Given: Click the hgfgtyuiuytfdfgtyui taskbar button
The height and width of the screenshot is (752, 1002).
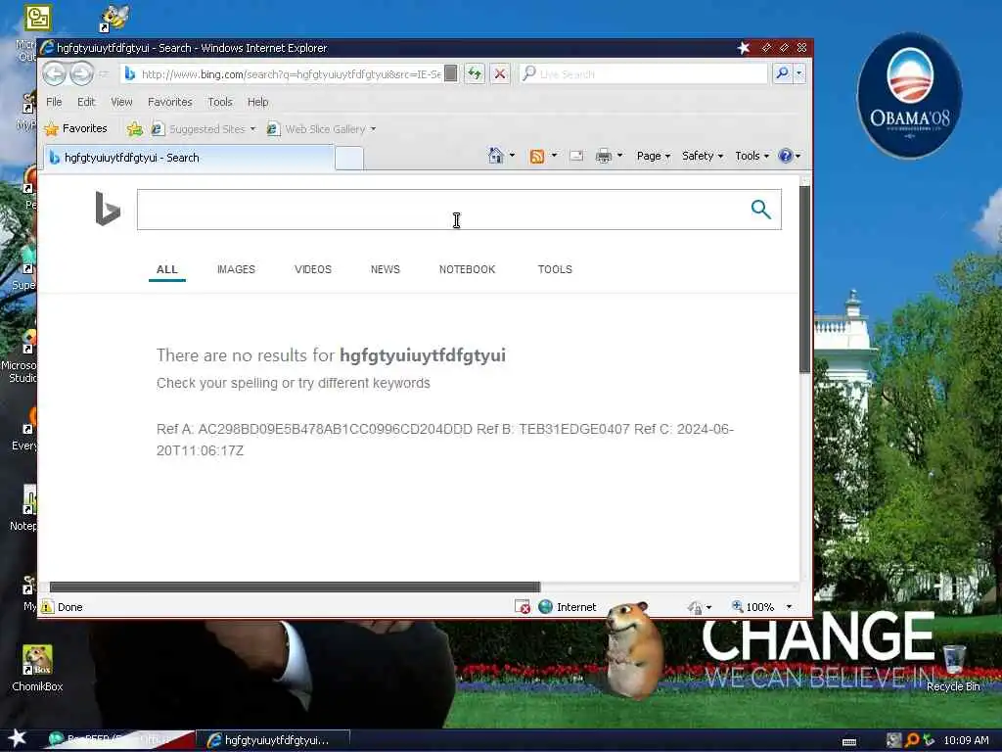Looking at the screenshot, I should 272,740.
